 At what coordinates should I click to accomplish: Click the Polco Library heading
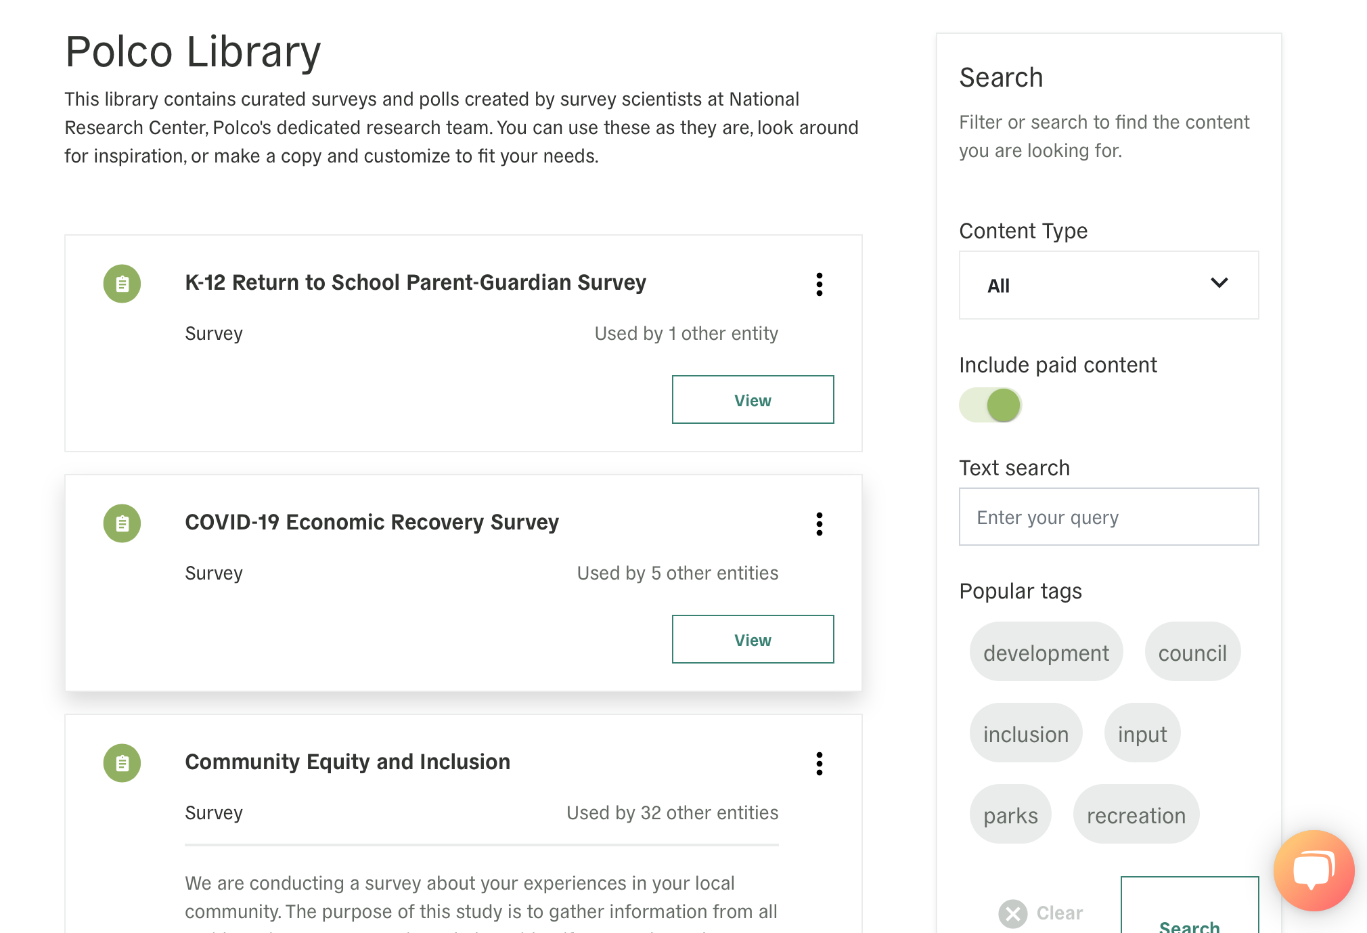tap(193, 51)
